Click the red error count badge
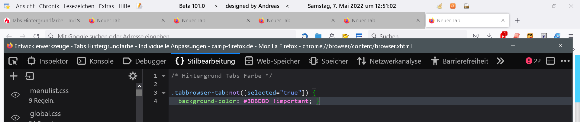Image resolution: width=580 pixels, height=122 pixels. pos(533,61)
